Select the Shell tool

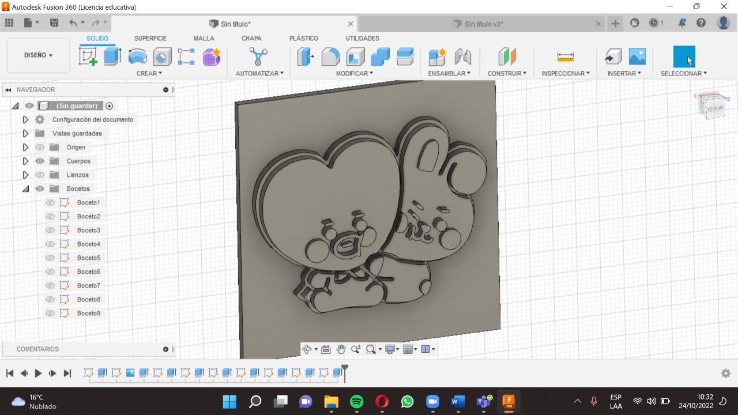click(355, 56)
